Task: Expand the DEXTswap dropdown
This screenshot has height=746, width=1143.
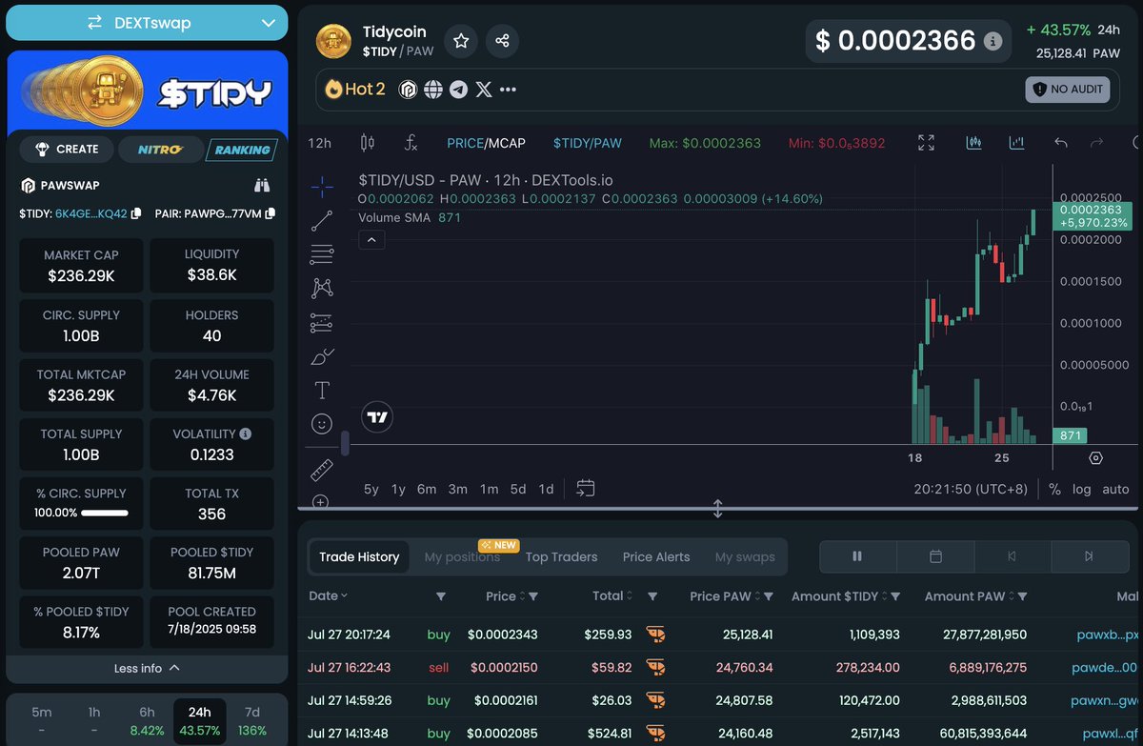Action: tap(147, 23)
